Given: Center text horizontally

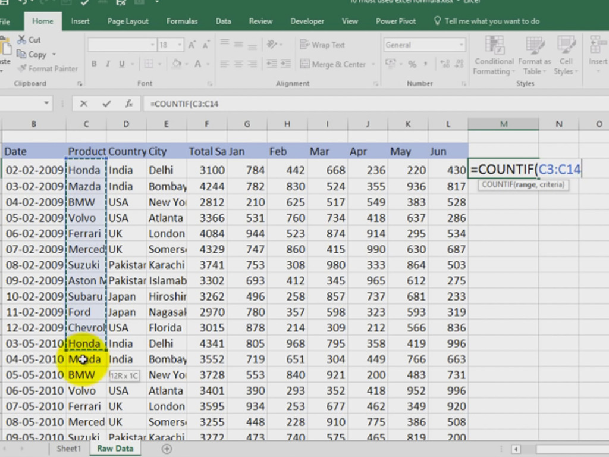Looking at the screenshot, I should (x=238, y=64).
